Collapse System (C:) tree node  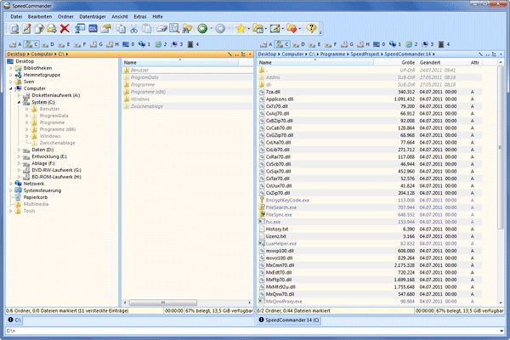click(x=19, y=102)
